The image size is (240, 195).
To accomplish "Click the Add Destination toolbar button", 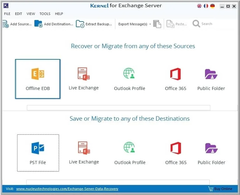I will 54,24.
